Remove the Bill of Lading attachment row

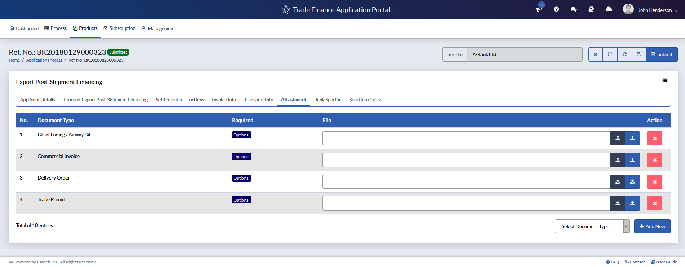pos(654,139)
